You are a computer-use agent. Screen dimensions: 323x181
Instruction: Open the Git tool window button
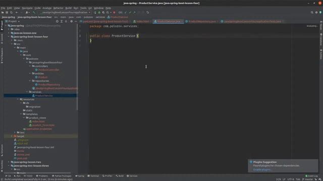(8, 176)
